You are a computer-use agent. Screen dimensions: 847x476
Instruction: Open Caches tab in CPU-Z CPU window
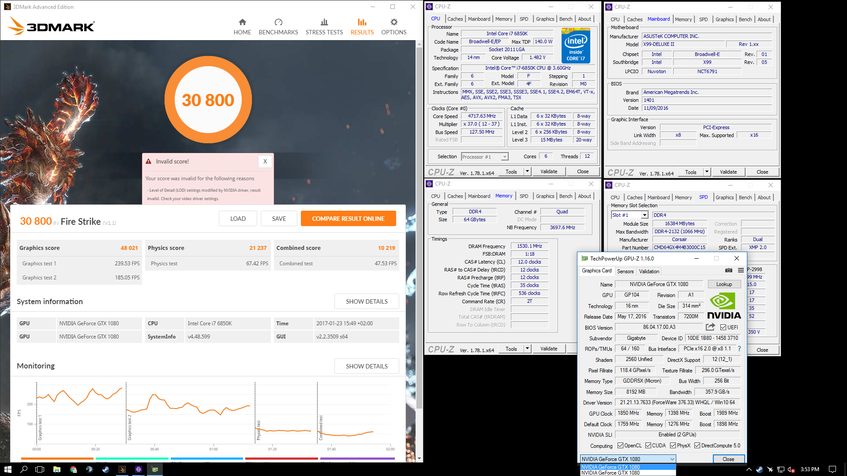coord(455,19)
